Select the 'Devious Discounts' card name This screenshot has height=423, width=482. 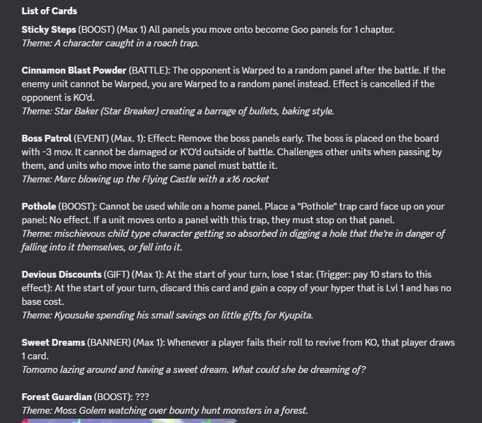pos(61,275)
